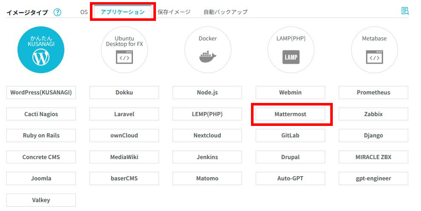Select the Node.js application

pos(207,92)
